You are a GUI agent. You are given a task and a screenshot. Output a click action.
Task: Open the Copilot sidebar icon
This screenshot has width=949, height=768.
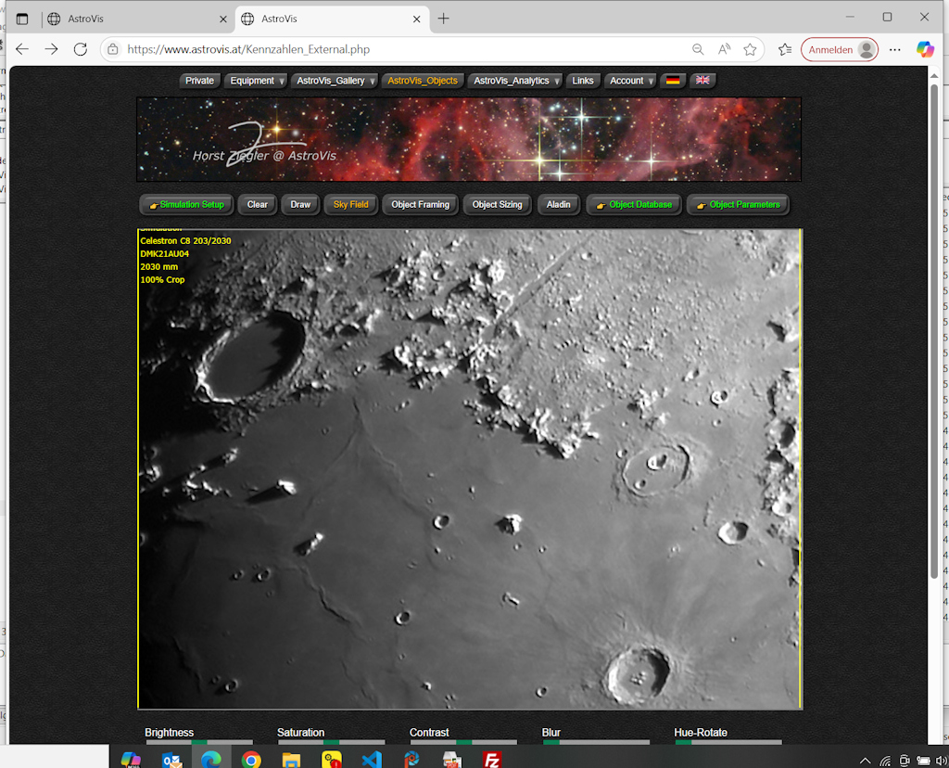click(924, 49)
